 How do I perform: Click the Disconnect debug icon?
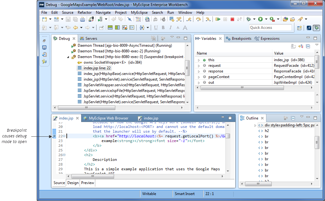click(x=239, y=19)
